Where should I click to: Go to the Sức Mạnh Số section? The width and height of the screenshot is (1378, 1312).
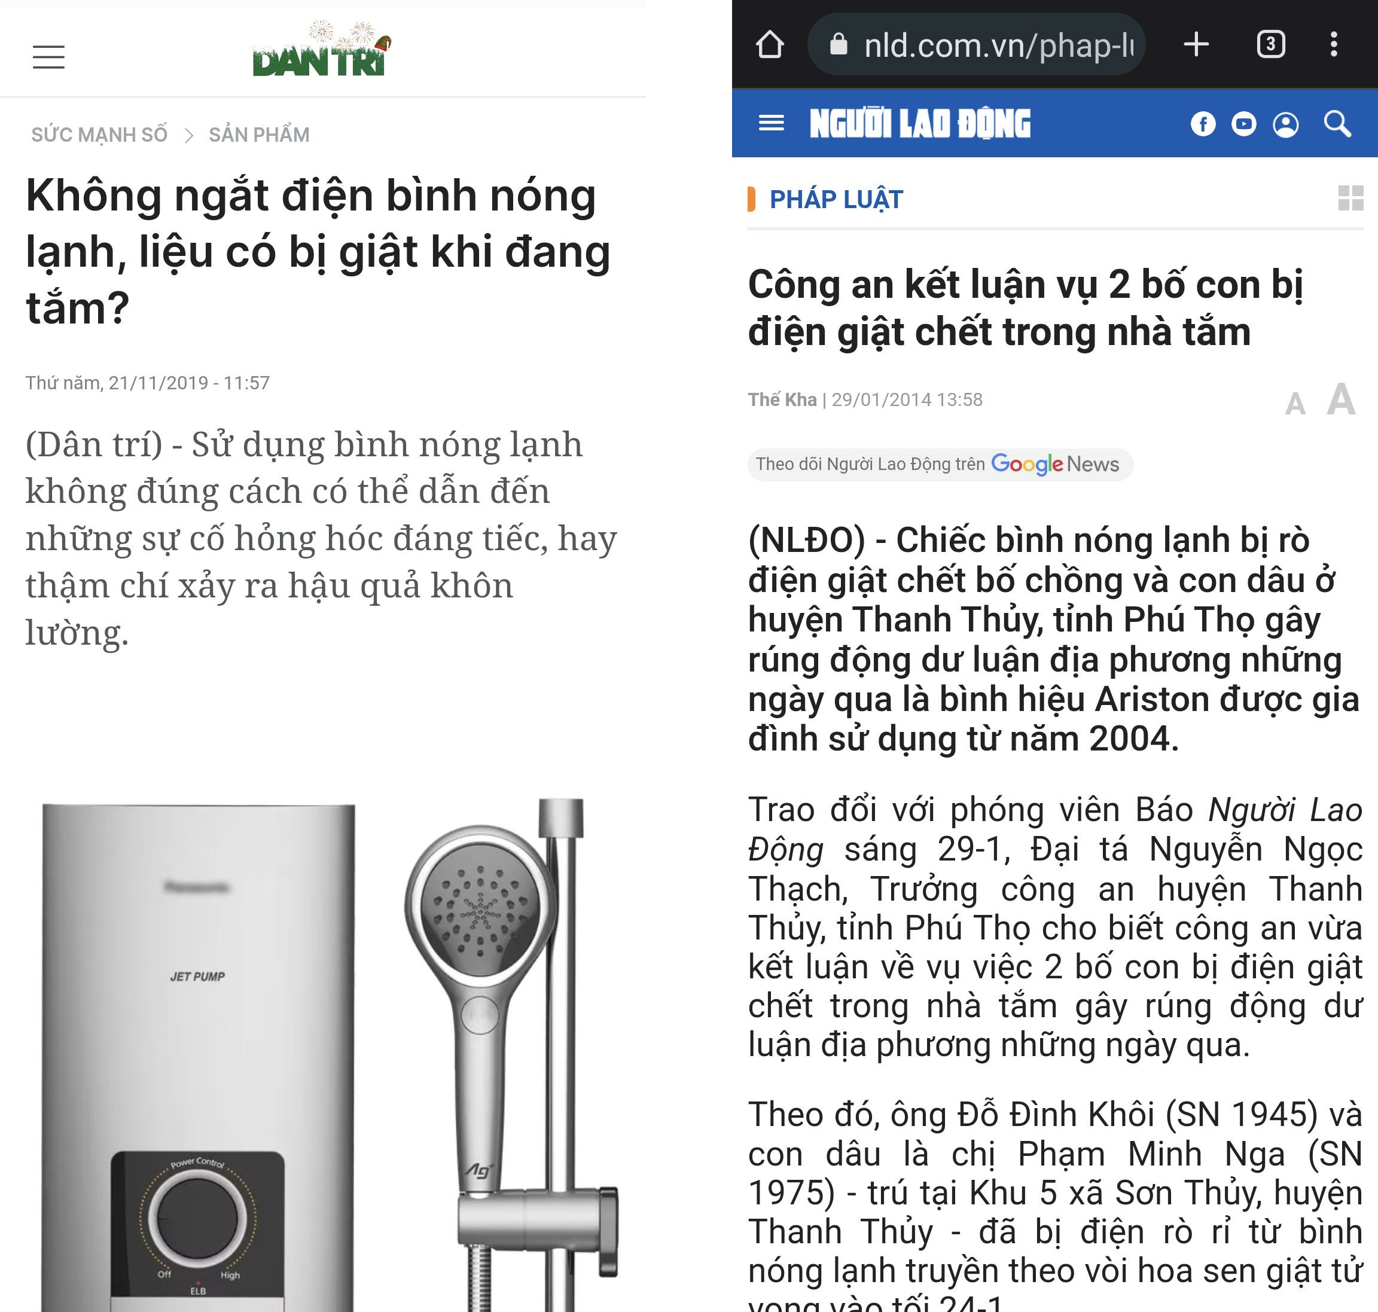pos(99,135)
